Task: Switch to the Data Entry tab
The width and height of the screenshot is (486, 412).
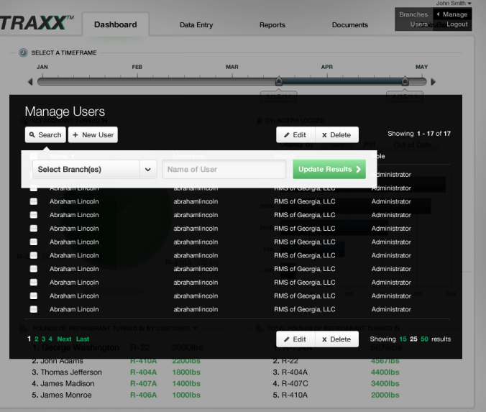Action: 196,25
